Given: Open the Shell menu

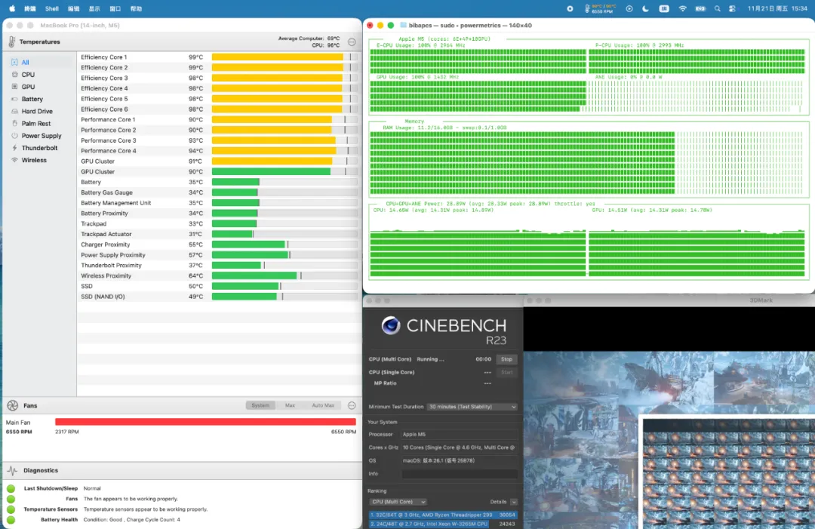Looking at the screenshot, I should pos(52,8).
